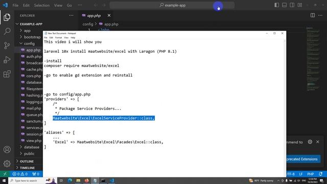Go forward in editor history

coord(104,5)
